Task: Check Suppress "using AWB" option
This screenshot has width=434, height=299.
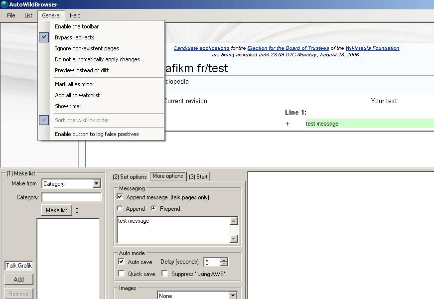Action: click(x=164, y=274)
